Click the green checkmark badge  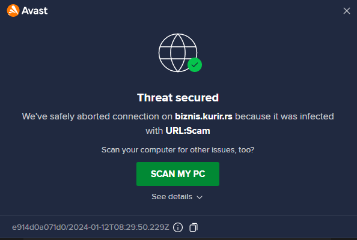[195, 65]
